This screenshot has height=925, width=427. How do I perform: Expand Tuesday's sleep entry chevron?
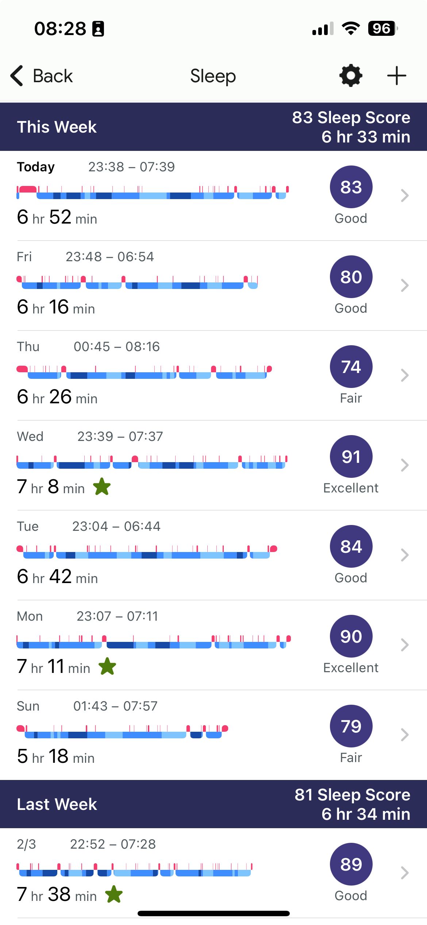pyautogui.click(x=404, y=555)
